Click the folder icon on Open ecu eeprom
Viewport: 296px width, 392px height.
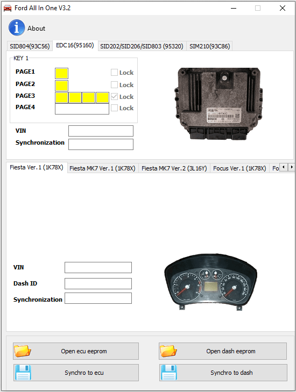pyautogui.click(x=23, y=351)
